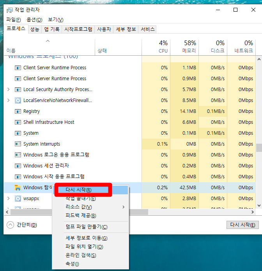
Task: Click icon of Windows 로그온 응용 프로그램
Action: tap(18, 155)
